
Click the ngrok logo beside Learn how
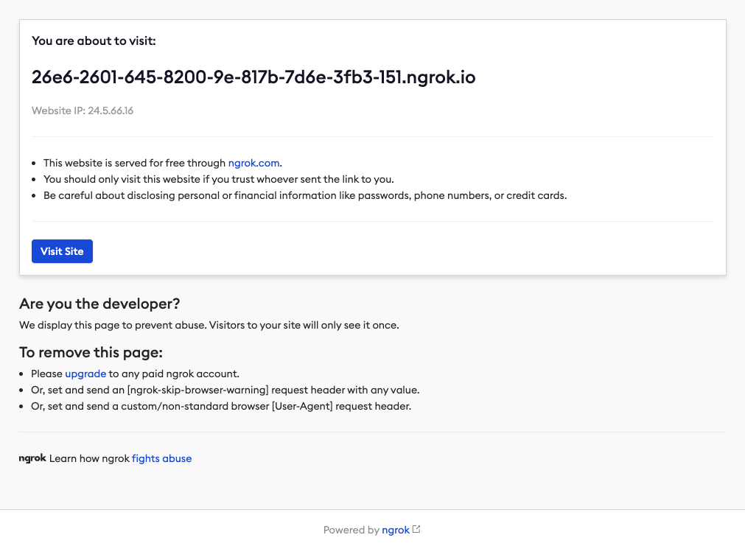click(32, 458)
